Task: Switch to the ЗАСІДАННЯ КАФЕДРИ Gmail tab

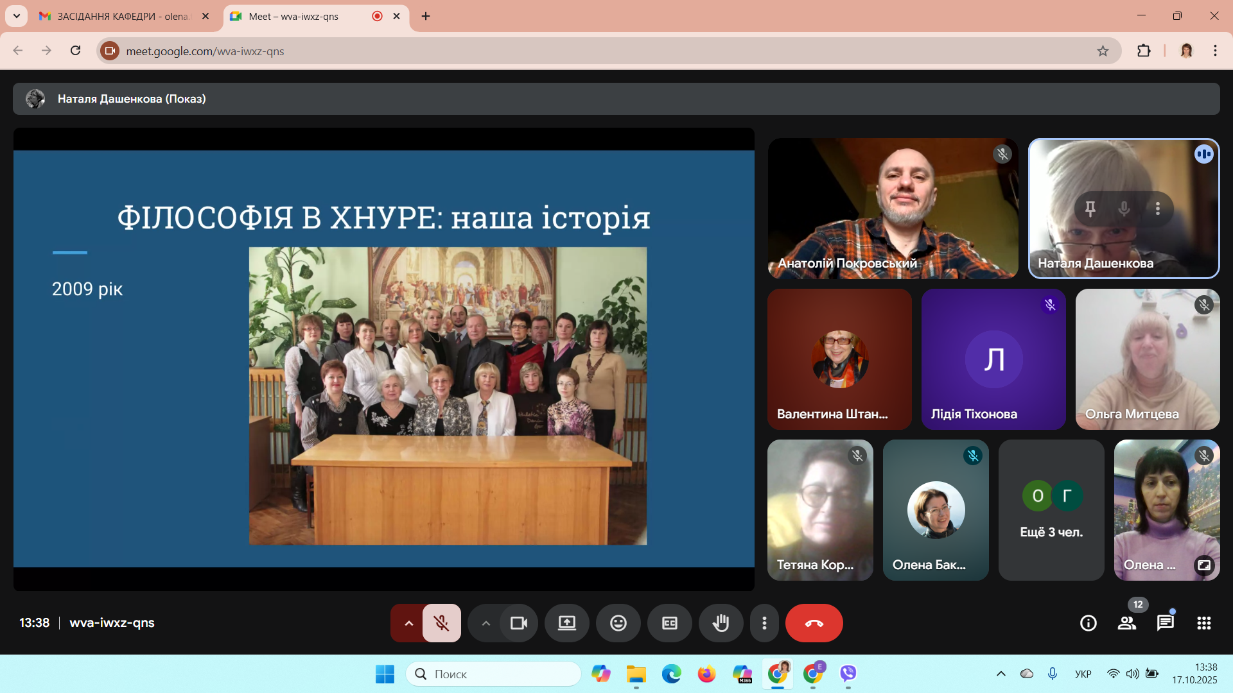Action: (x=122, y=17)
